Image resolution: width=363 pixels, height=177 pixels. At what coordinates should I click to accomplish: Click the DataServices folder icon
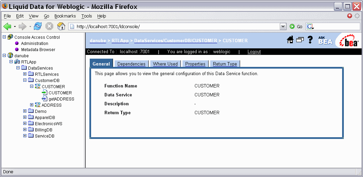(x=24, y=68)
